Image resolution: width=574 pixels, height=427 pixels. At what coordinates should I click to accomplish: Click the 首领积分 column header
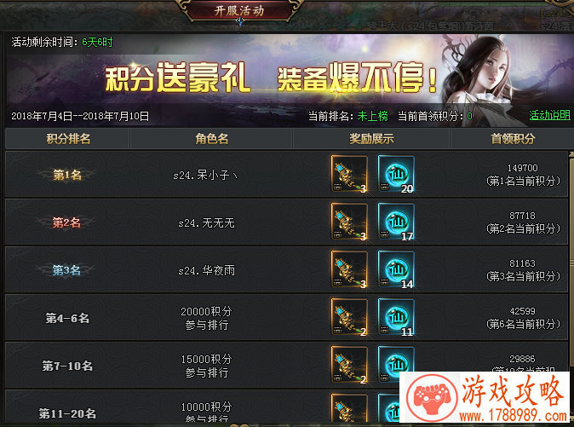(513, 139)
